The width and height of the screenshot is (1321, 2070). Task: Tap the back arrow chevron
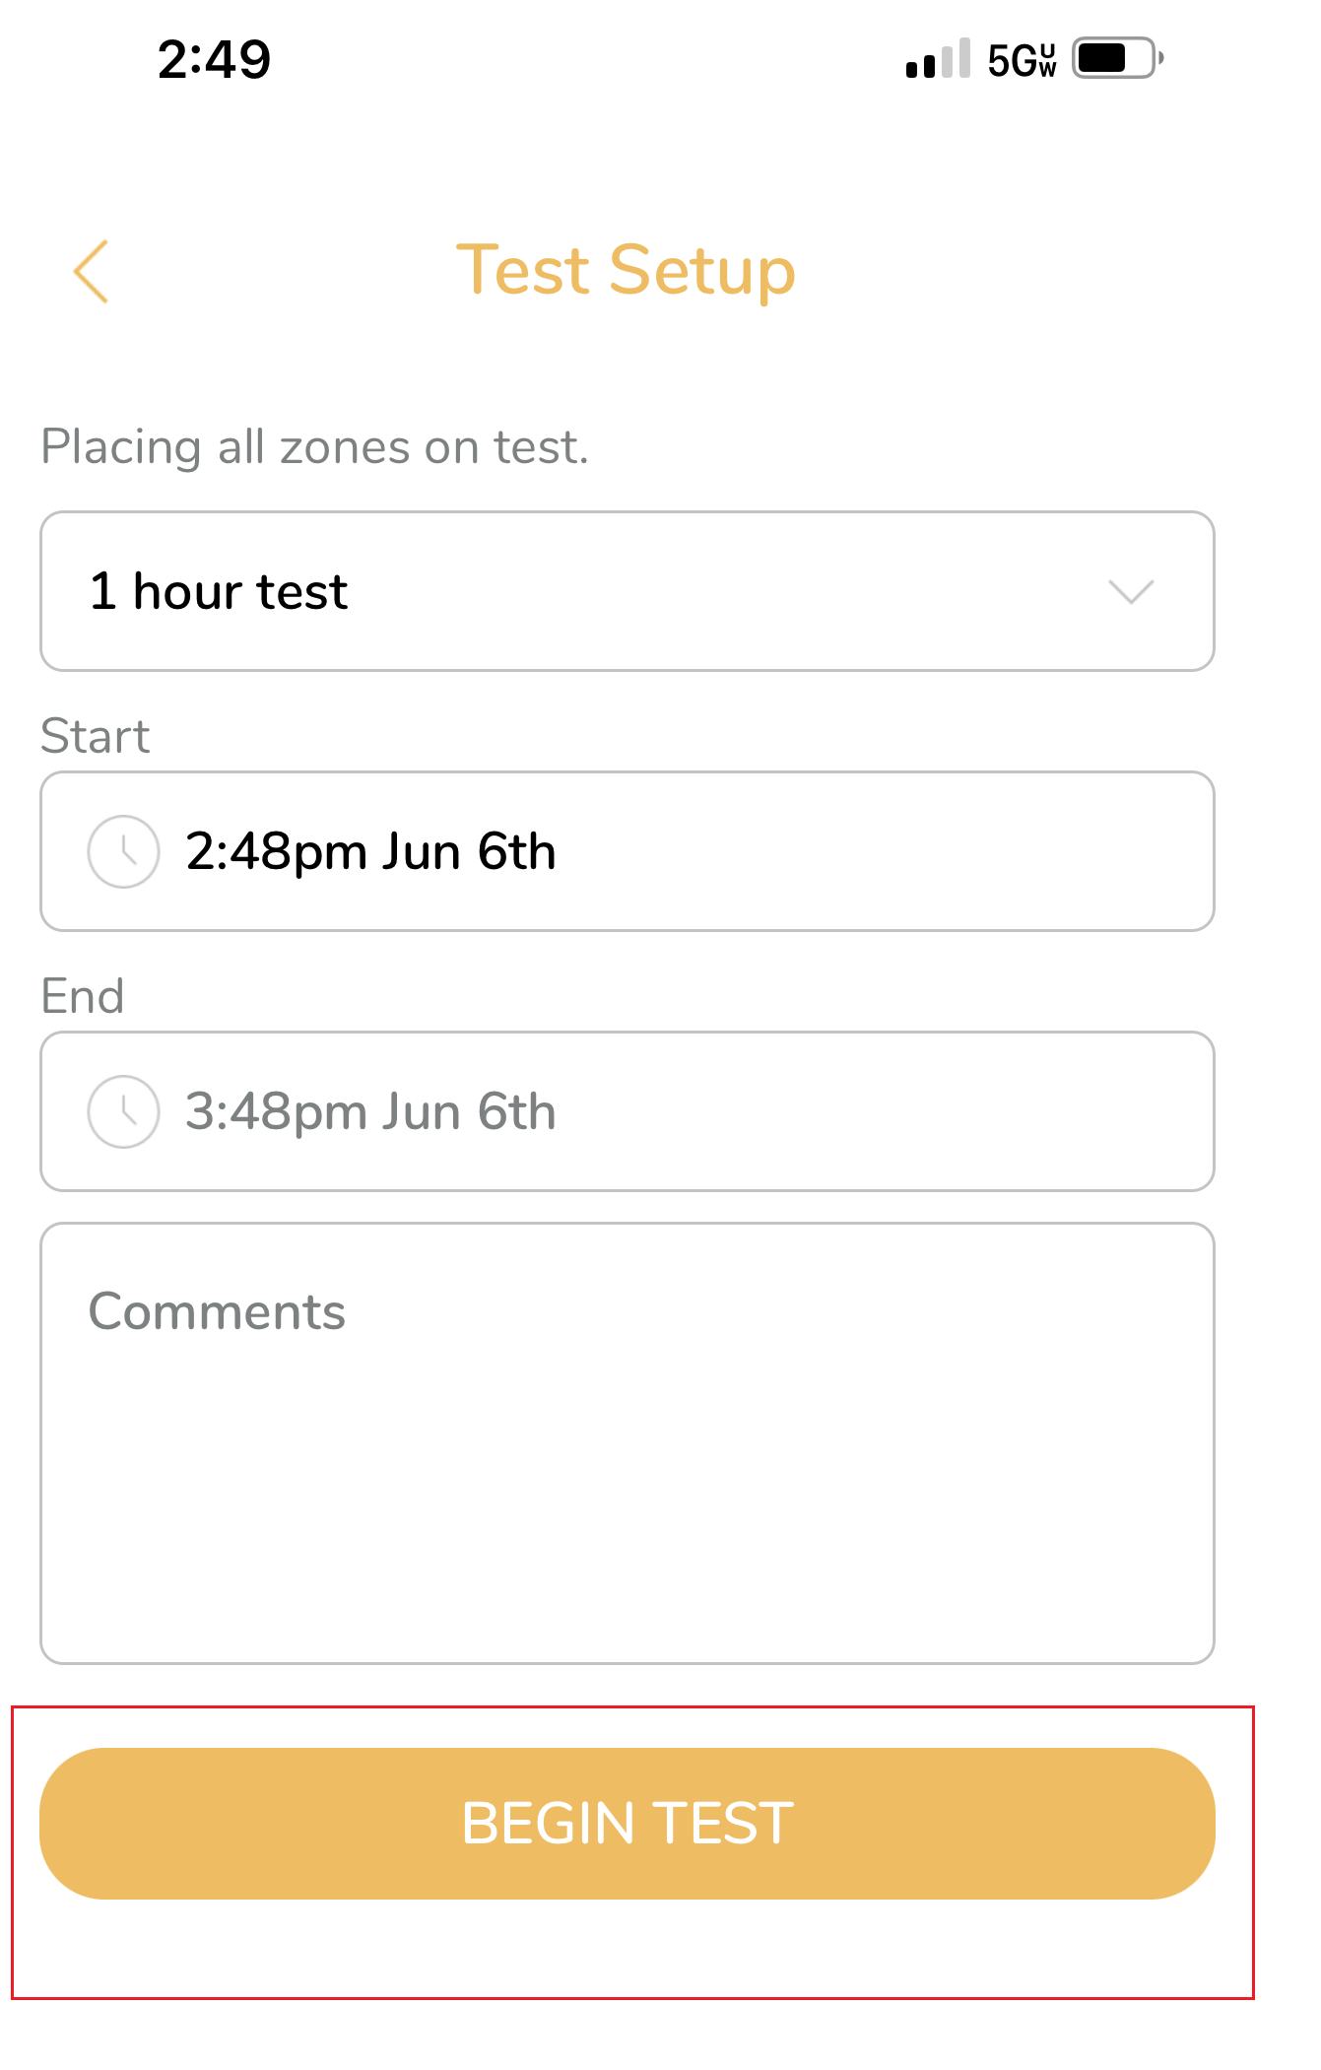pyautogui.click(x=91, y=272)
